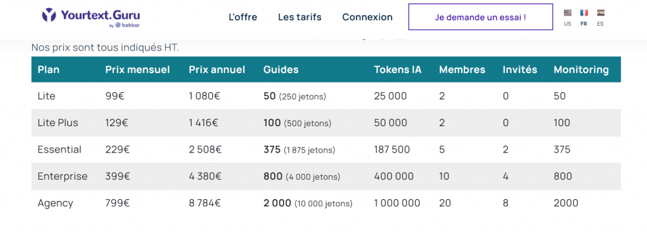Choose the Spanish flag icon
The image size is (647, 232).
coord(600,13)
